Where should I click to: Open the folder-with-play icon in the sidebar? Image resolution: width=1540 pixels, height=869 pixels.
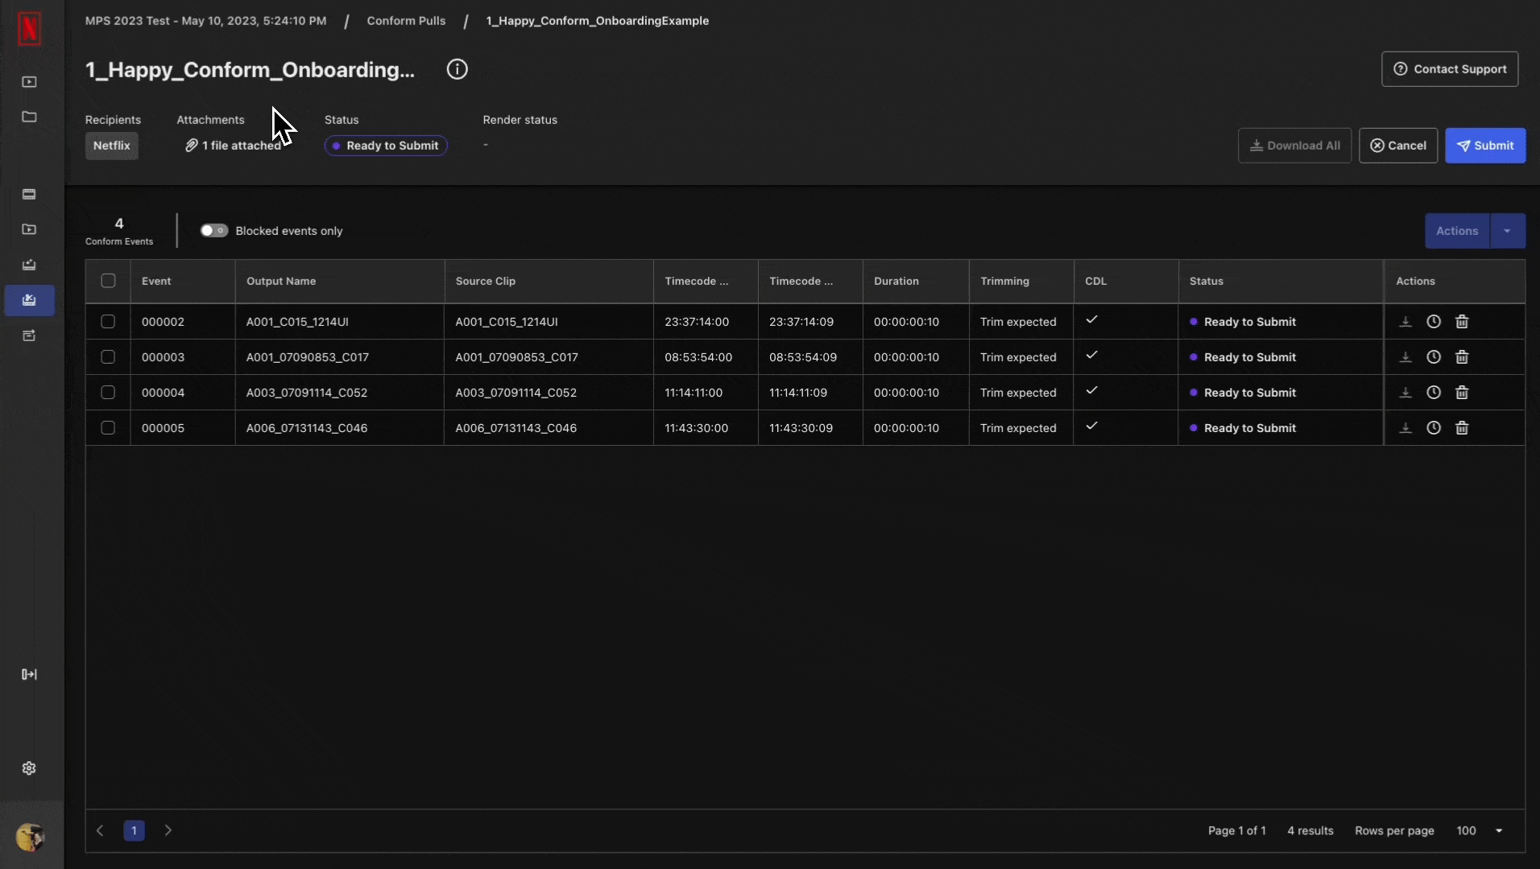29,229
